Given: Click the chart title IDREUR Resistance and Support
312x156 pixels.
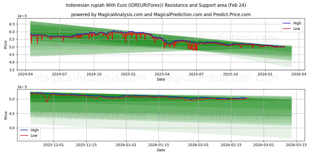Looking at the screenshot, I should click(156, 4).
